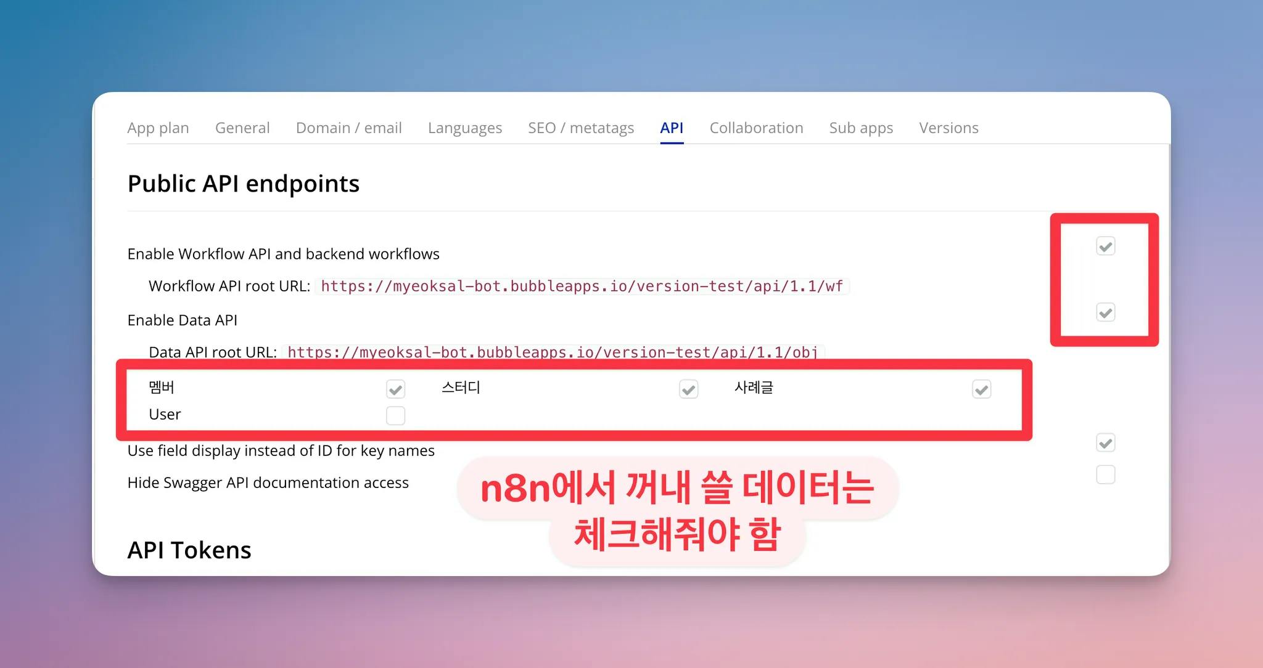Open the App plan tab
Viewport: 1263px width, 668px height.
coord(158,128)
